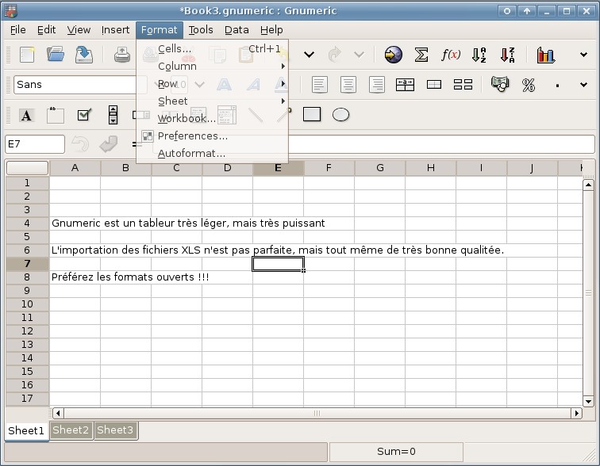Open undo history dropdown arrow
The image size is (600, 466).
(310, 55)
